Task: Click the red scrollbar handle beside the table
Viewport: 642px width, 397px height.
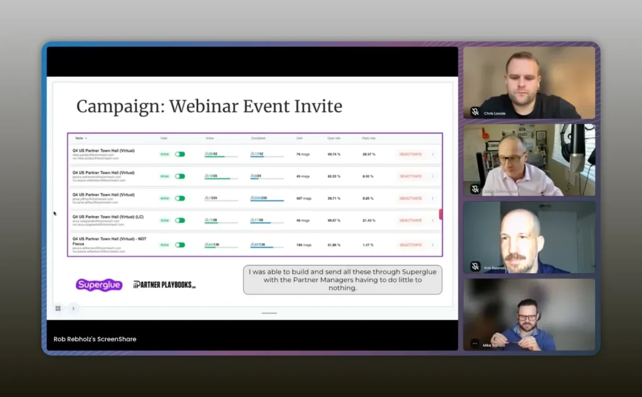Action: [x=441, y=214]
